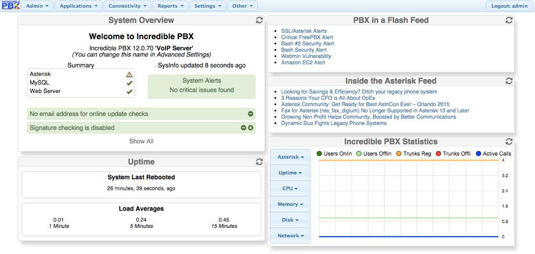Open 'Growing Non Profit Helps Community' link

click(x=368, y=117)
